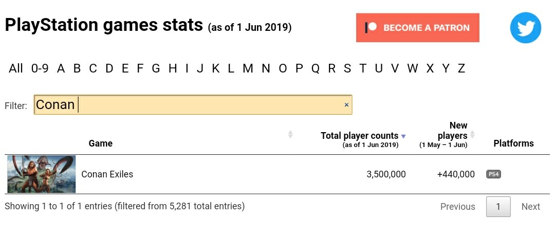
Task: Filter games starting with P
Action: [x=299, y=68]
